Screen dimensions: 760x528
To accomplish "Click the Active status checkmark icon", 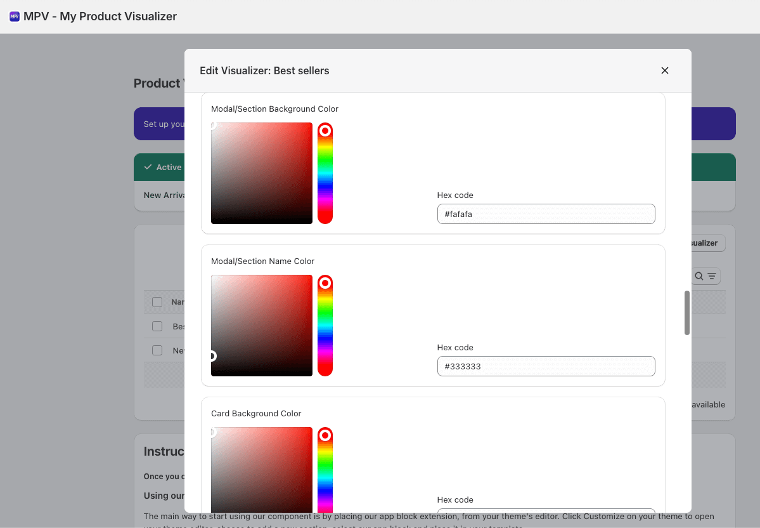I will pyautogui.click(x=148, y=168).
